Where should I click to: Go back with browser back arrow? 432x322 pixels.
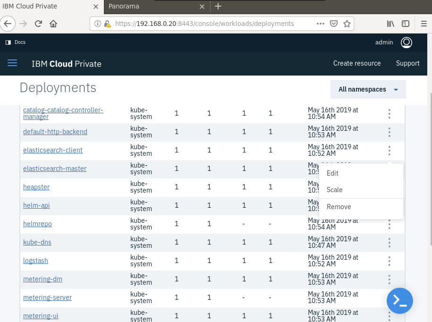click(x=8, y=24)
